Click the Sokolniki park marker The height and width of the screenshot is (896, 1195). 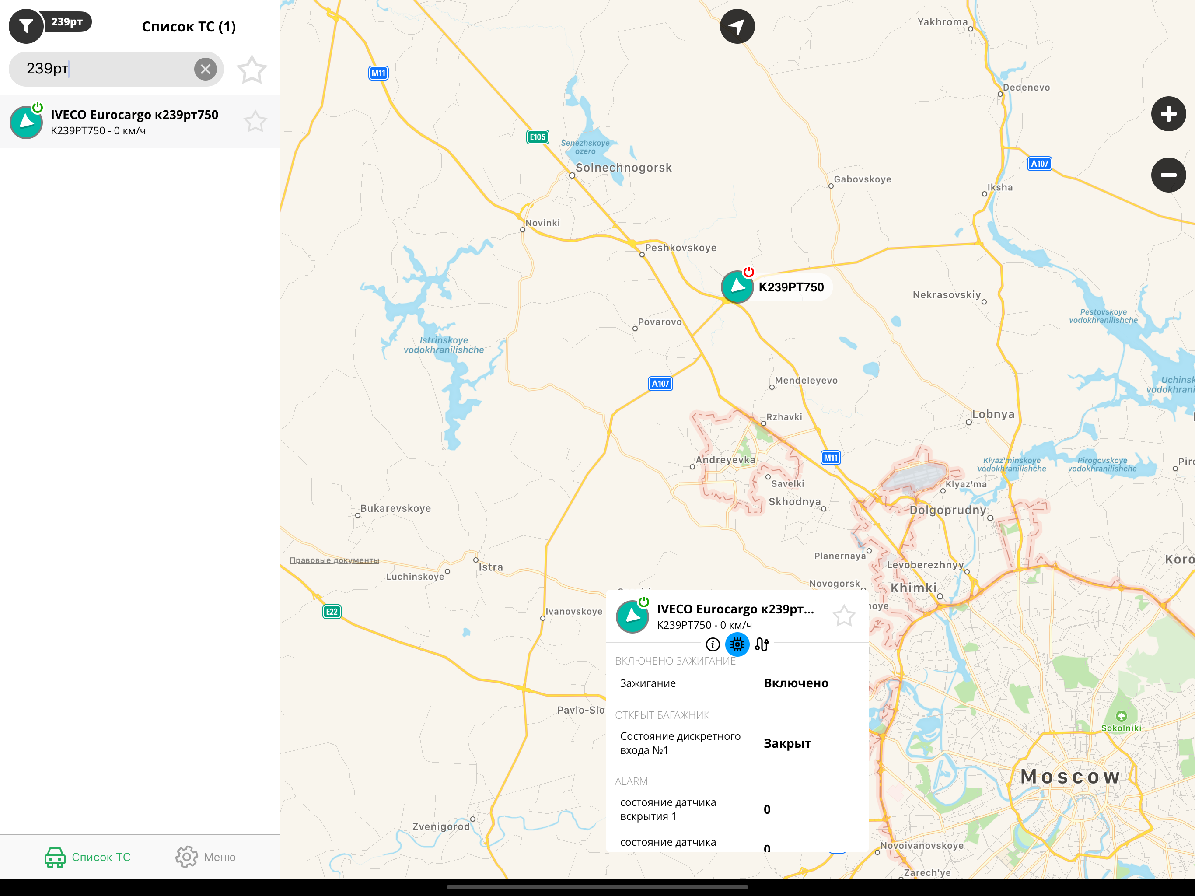coord(1121,716)
